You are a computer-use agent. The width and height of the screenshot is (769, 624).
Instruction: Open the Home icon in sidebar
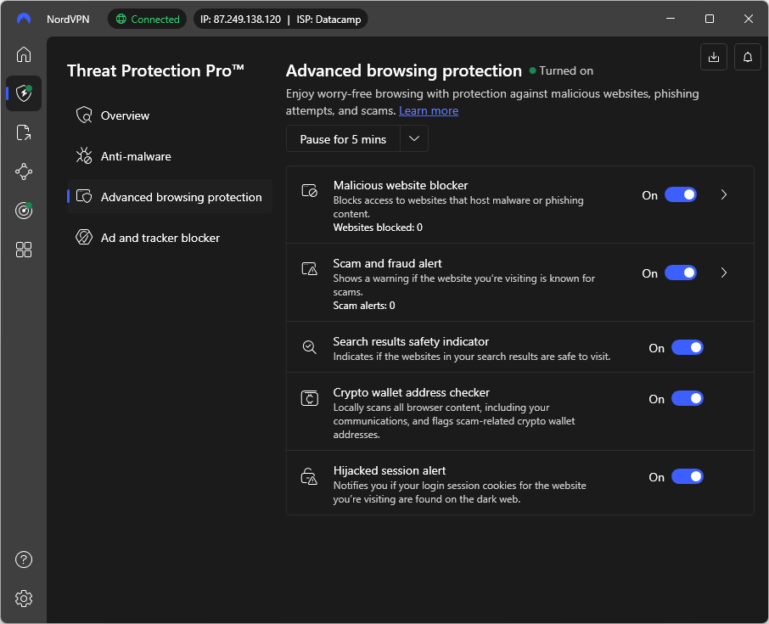coord(24,54)
